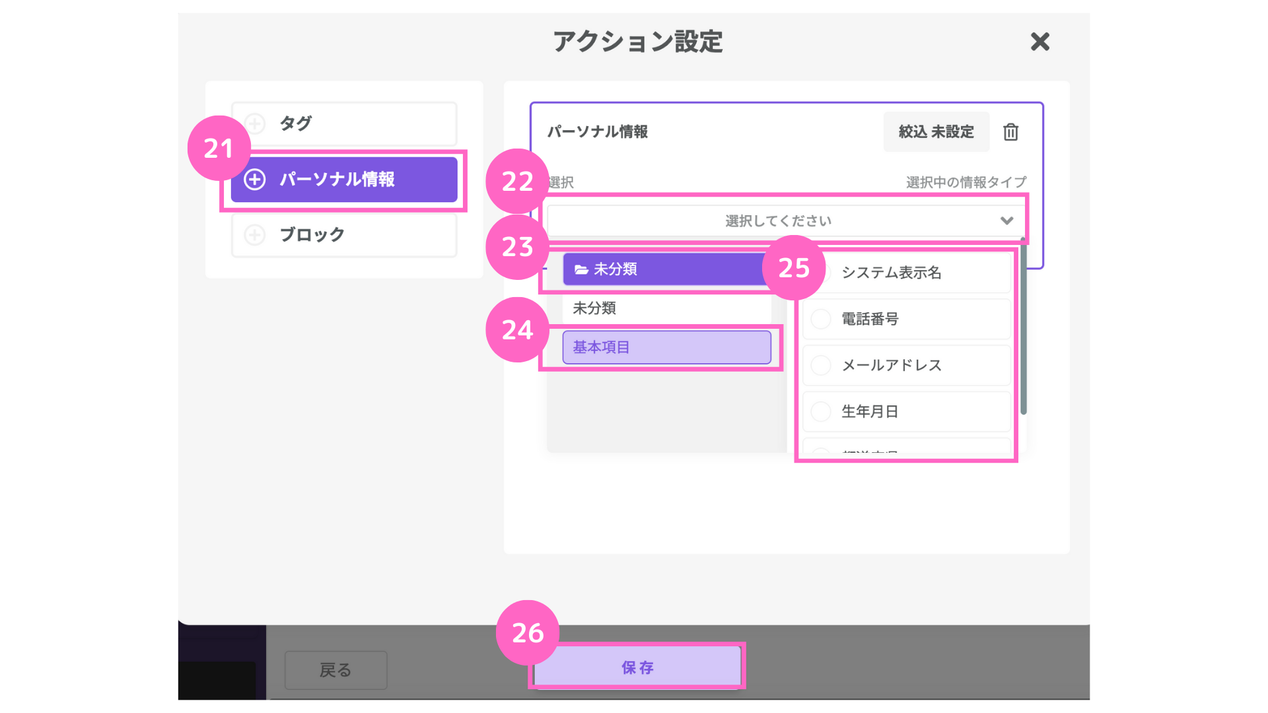Screen dimensions: 1268x713
Task: Close the アクション設定 dialog with X
Action: (1040, 42)
